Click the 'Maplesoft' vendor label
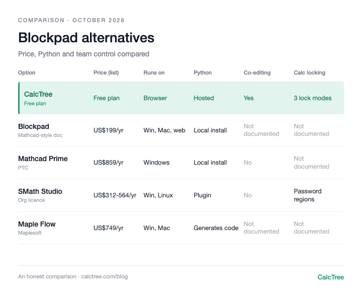This screenshot has height=290, width=362. point(30,233)
